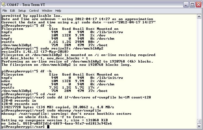Open the Edit menu
The image size is (203, 130).
tap(12, 11)
